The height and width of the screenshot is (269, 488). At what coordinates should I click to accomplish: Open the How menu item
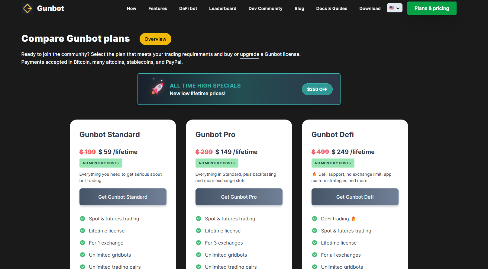[x=131, y=8]
